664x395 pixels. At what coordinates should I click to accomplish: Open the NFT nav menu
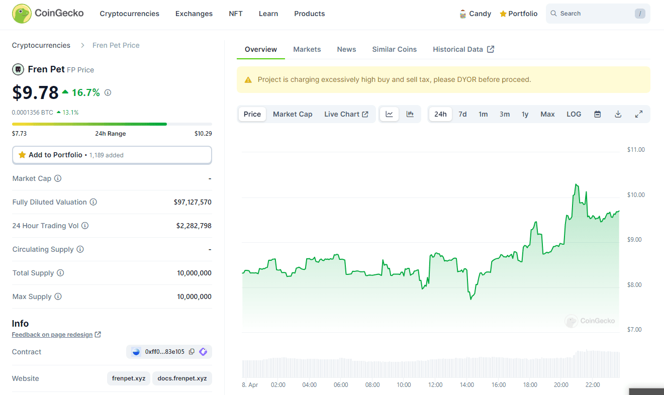tap(236, 14)
